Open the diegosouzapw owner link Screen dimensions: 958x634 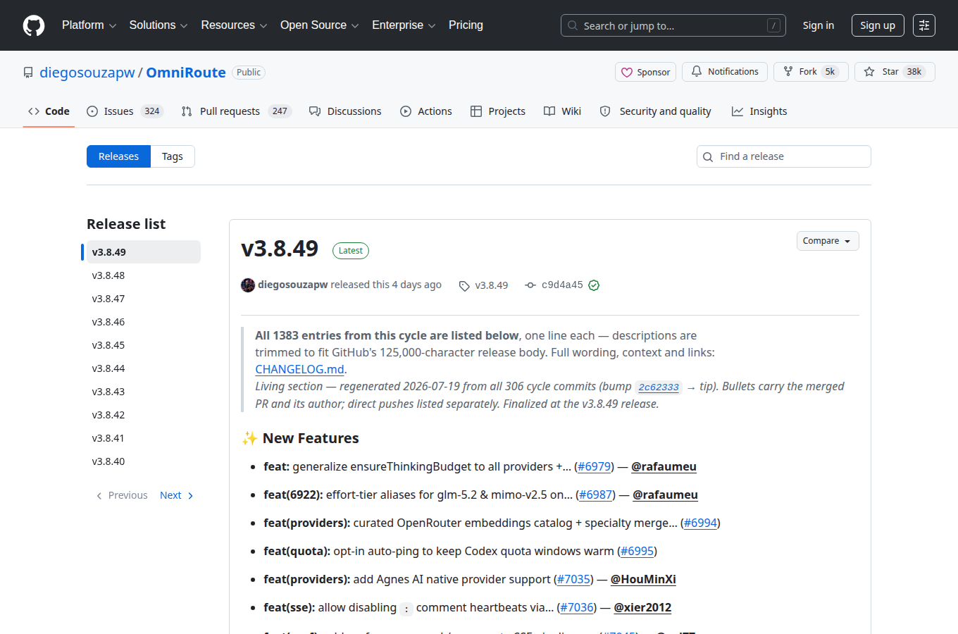(87, 73)
